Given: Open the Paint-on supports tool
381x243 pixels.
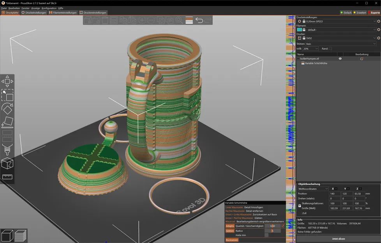Looking at the screenshot, I should 7,149.
